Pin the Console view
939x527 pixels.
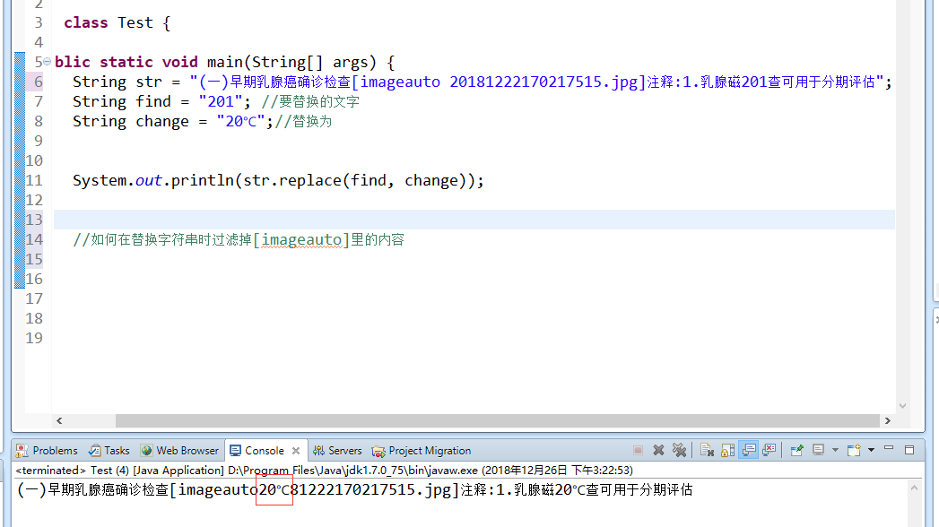(796, 451)
